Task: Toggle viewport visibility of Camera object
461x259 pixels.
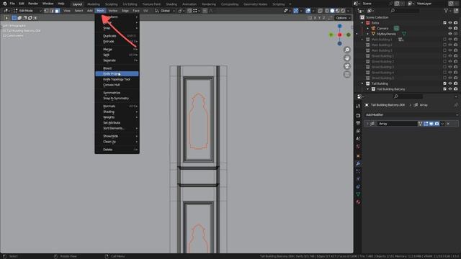Action: 449,28
